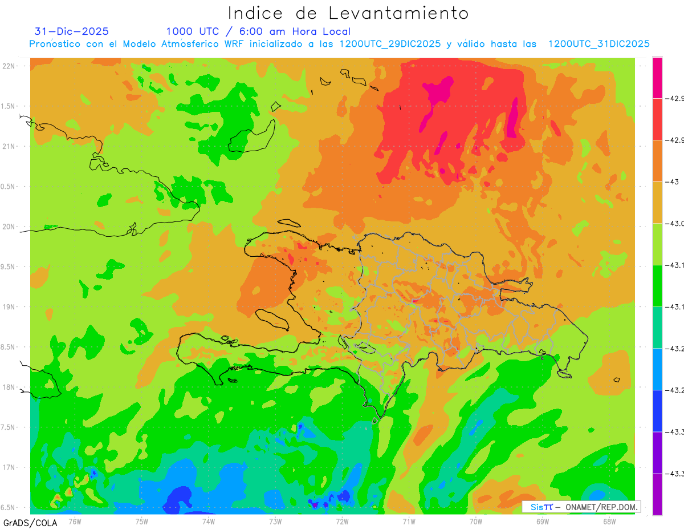This screenshot has width=684, height=529.
Task: Click the '73W' longitude axis label
Action: [275, 521]
